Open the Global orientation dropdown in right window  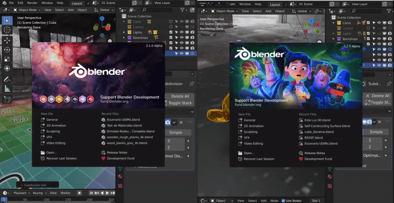pyautogui.click(x=301, y=11)
